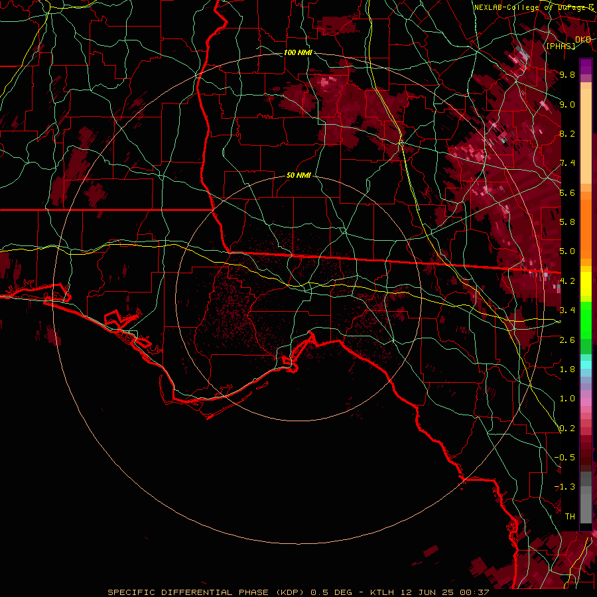Image resolution: width=597 pixels, height=597 pixels.
Task: Click the purple top segment of color bar
Action: pyautogui.click(x=586, y=66)
